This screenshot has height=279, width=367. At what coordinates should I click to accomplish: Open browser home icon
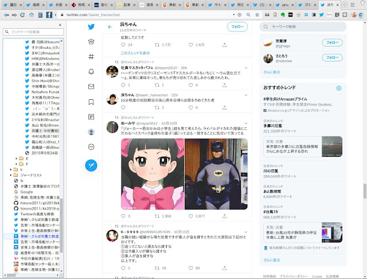32,15
